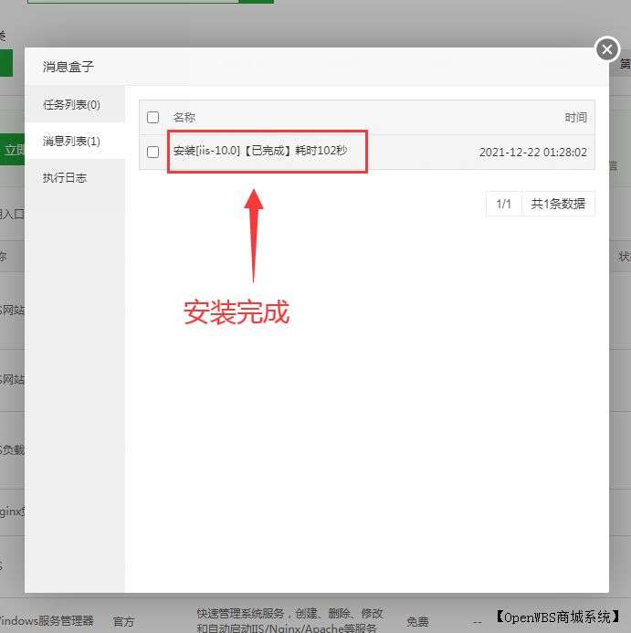This screenshot has height=633, width=631.
Task: Click the 共1条数据 total count label
Action: coord(558,205)
